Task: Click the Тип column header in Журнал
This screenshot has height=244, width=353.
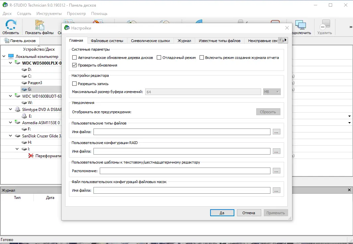Action: (x=17, y=197)
